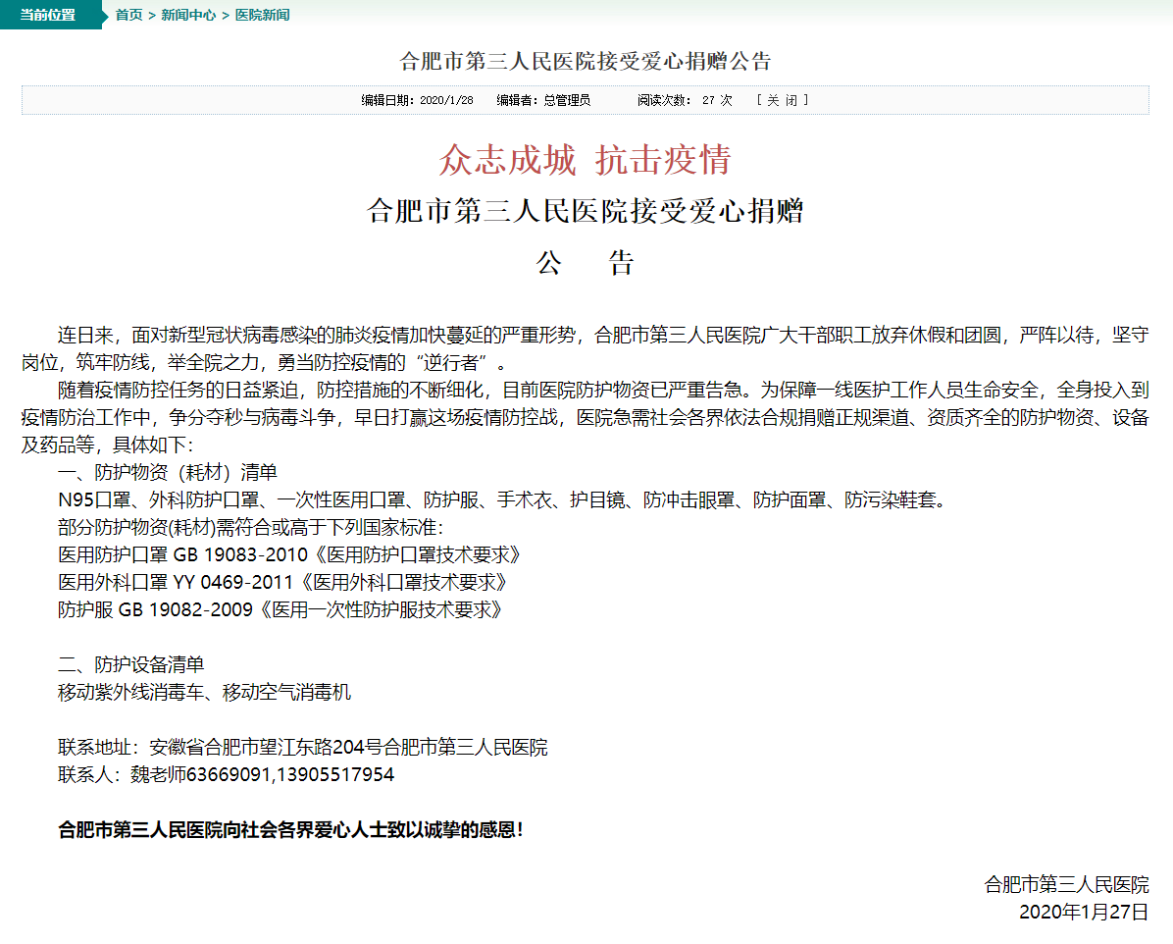Click the bold thank-you sentence ending 诚挚的感恩
This screenshot has width=1173, height=944.
point(291,830)
